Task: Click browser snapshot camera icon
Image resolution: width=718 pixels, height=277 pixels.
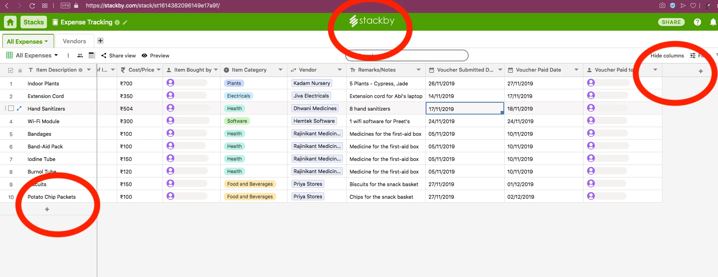Action: pos(662,6)
